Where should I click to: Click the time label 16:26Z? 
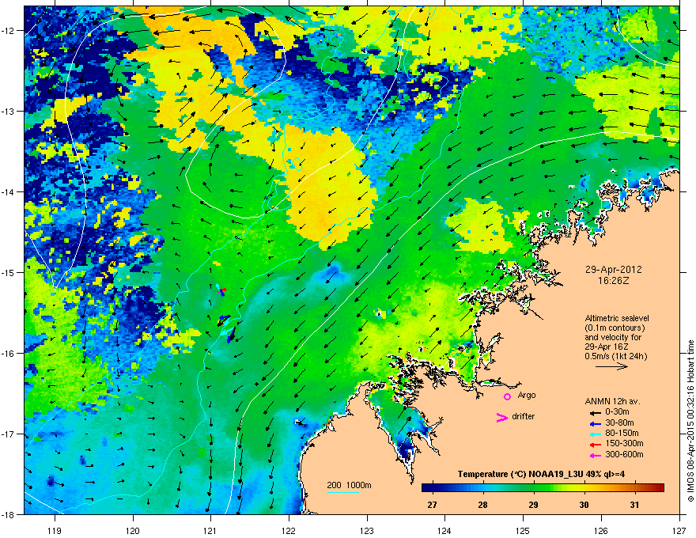(613, 281)
